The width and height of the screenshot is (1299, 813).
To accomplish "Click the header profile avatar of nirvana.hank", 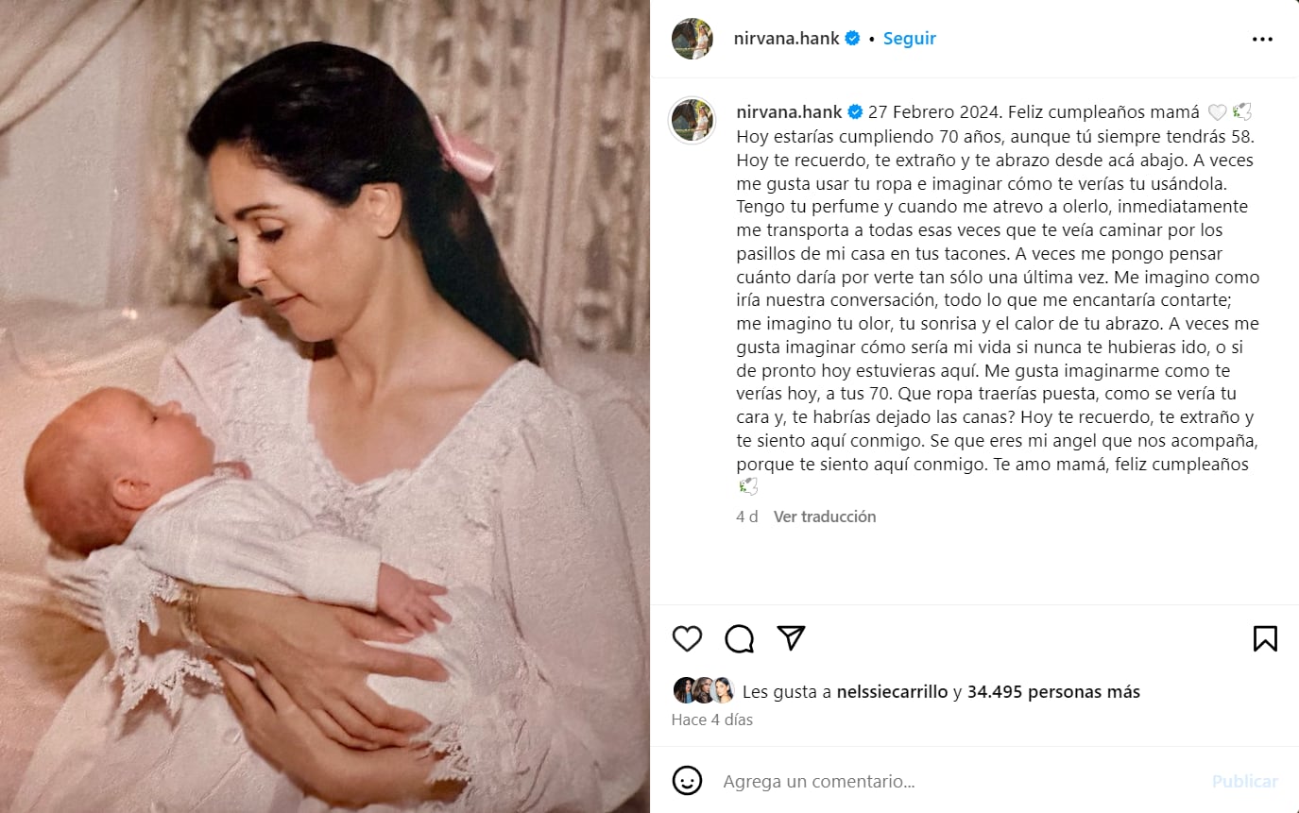I will click(x=692, y=39).
